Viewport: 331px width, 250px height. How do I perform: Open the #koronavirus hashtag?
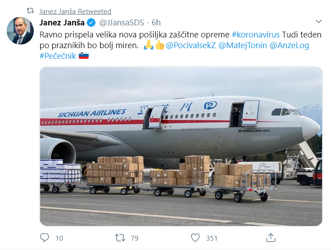(x=256, y=35)
